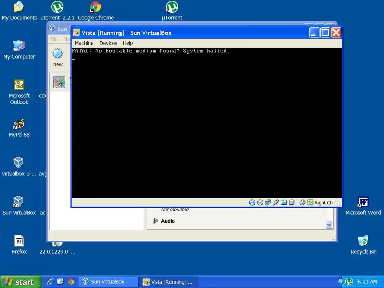The width and height of the screenshot is (384, 288).
Task: Open the Help menu in the VM window
Action: pyautogui.click(x=127, y=43)
